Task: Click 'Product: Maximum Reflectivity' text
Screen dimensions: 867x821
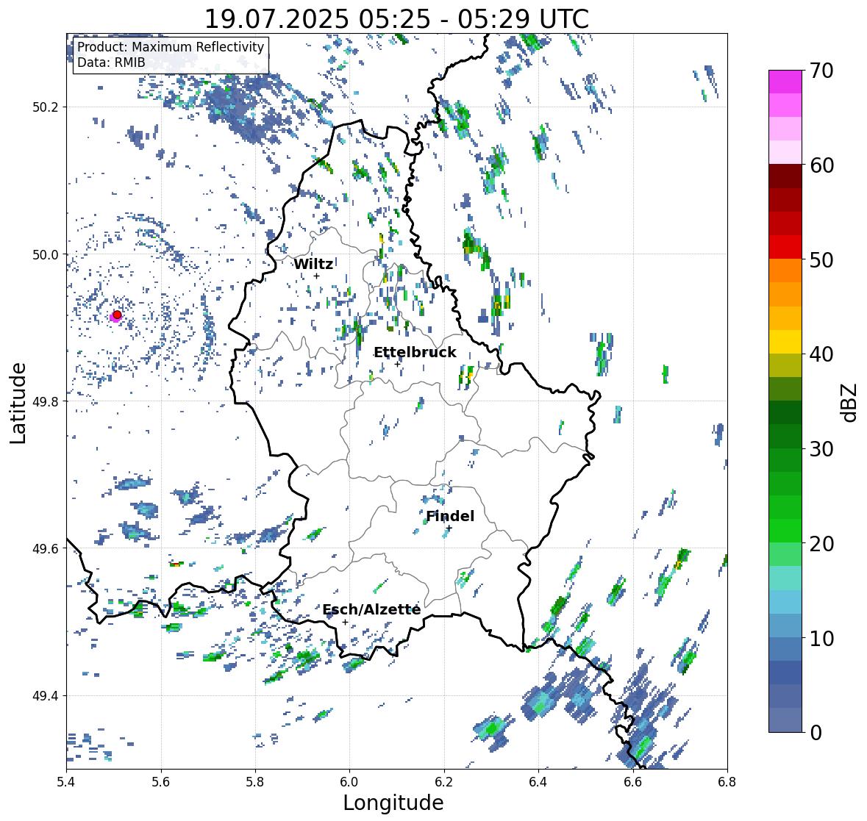Action: pos(171,47)
